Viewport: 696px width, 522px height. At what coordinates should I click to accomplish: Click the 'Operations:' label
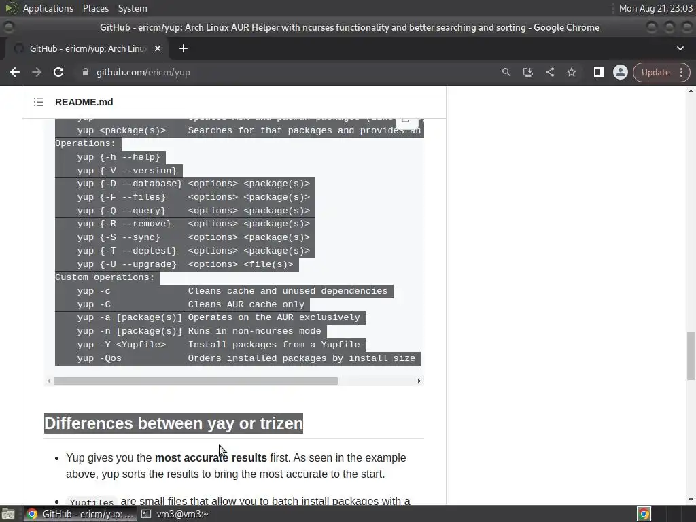[85, 143]
